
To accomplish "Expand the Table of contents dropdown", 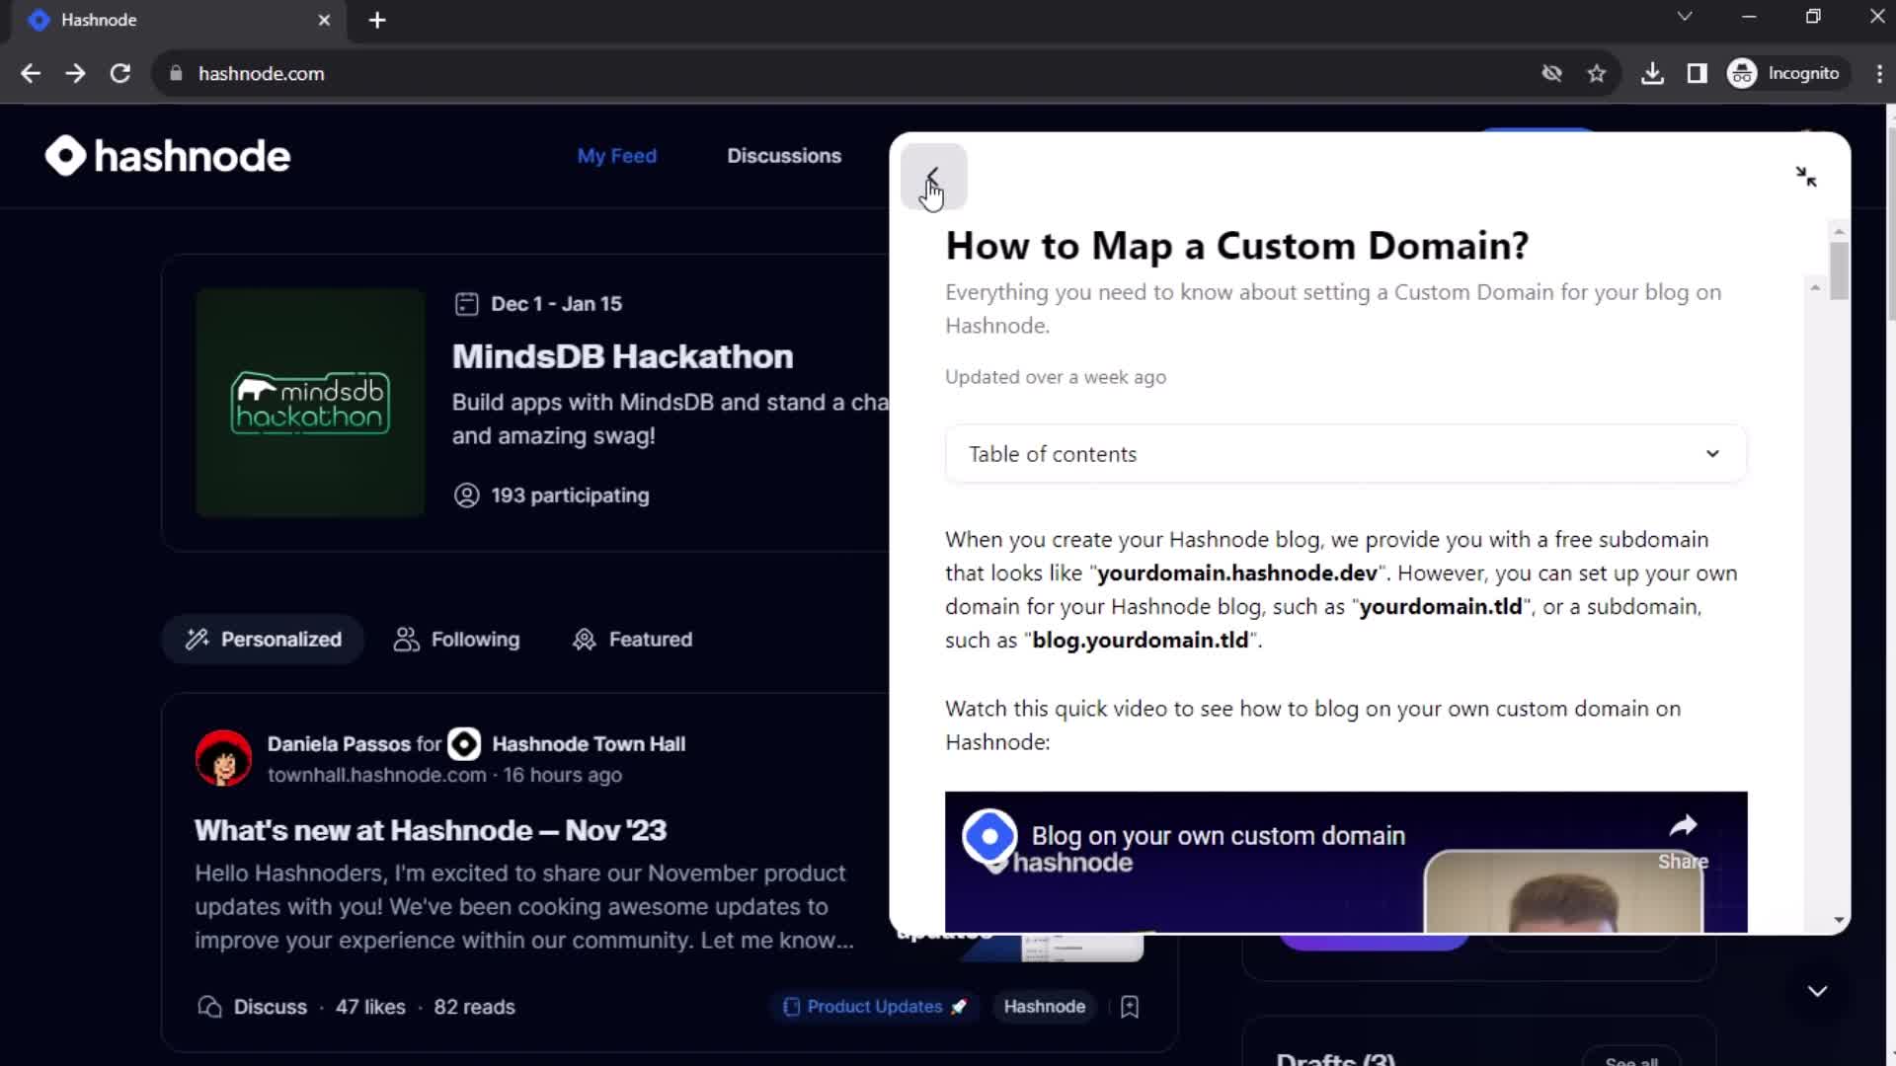I will click(x=1345, y=453).
